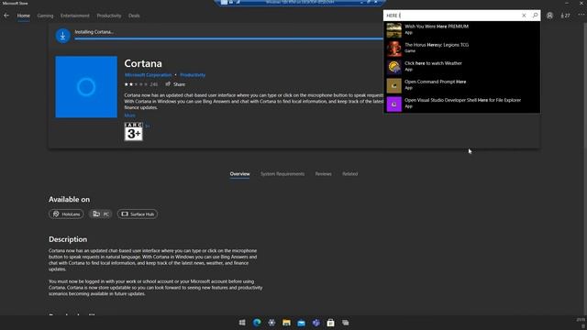This screenshot has width=587, height=330.
Task: Click the Surface Hub availability chip
Action: pyautogui.click(x=138, y=214)
